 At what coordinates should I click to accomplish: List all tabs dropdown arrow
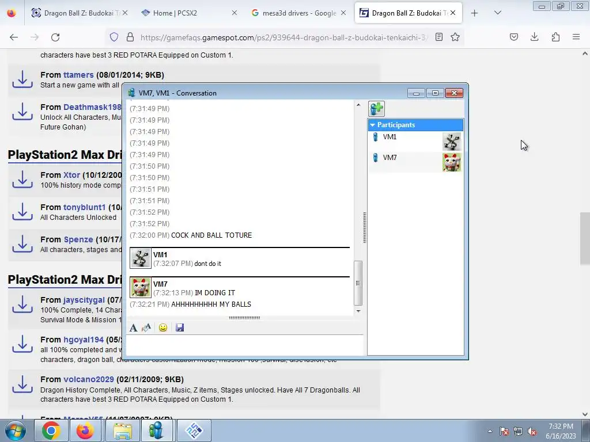click(497, 13)
